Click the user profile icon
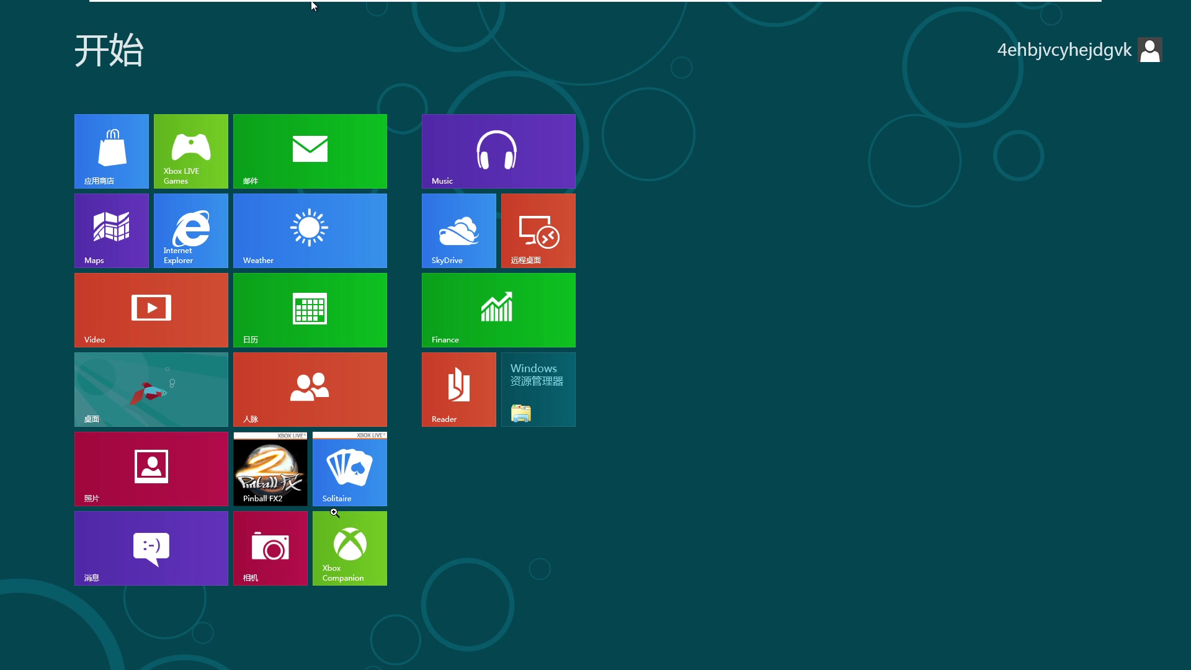 coord(1150,49)
